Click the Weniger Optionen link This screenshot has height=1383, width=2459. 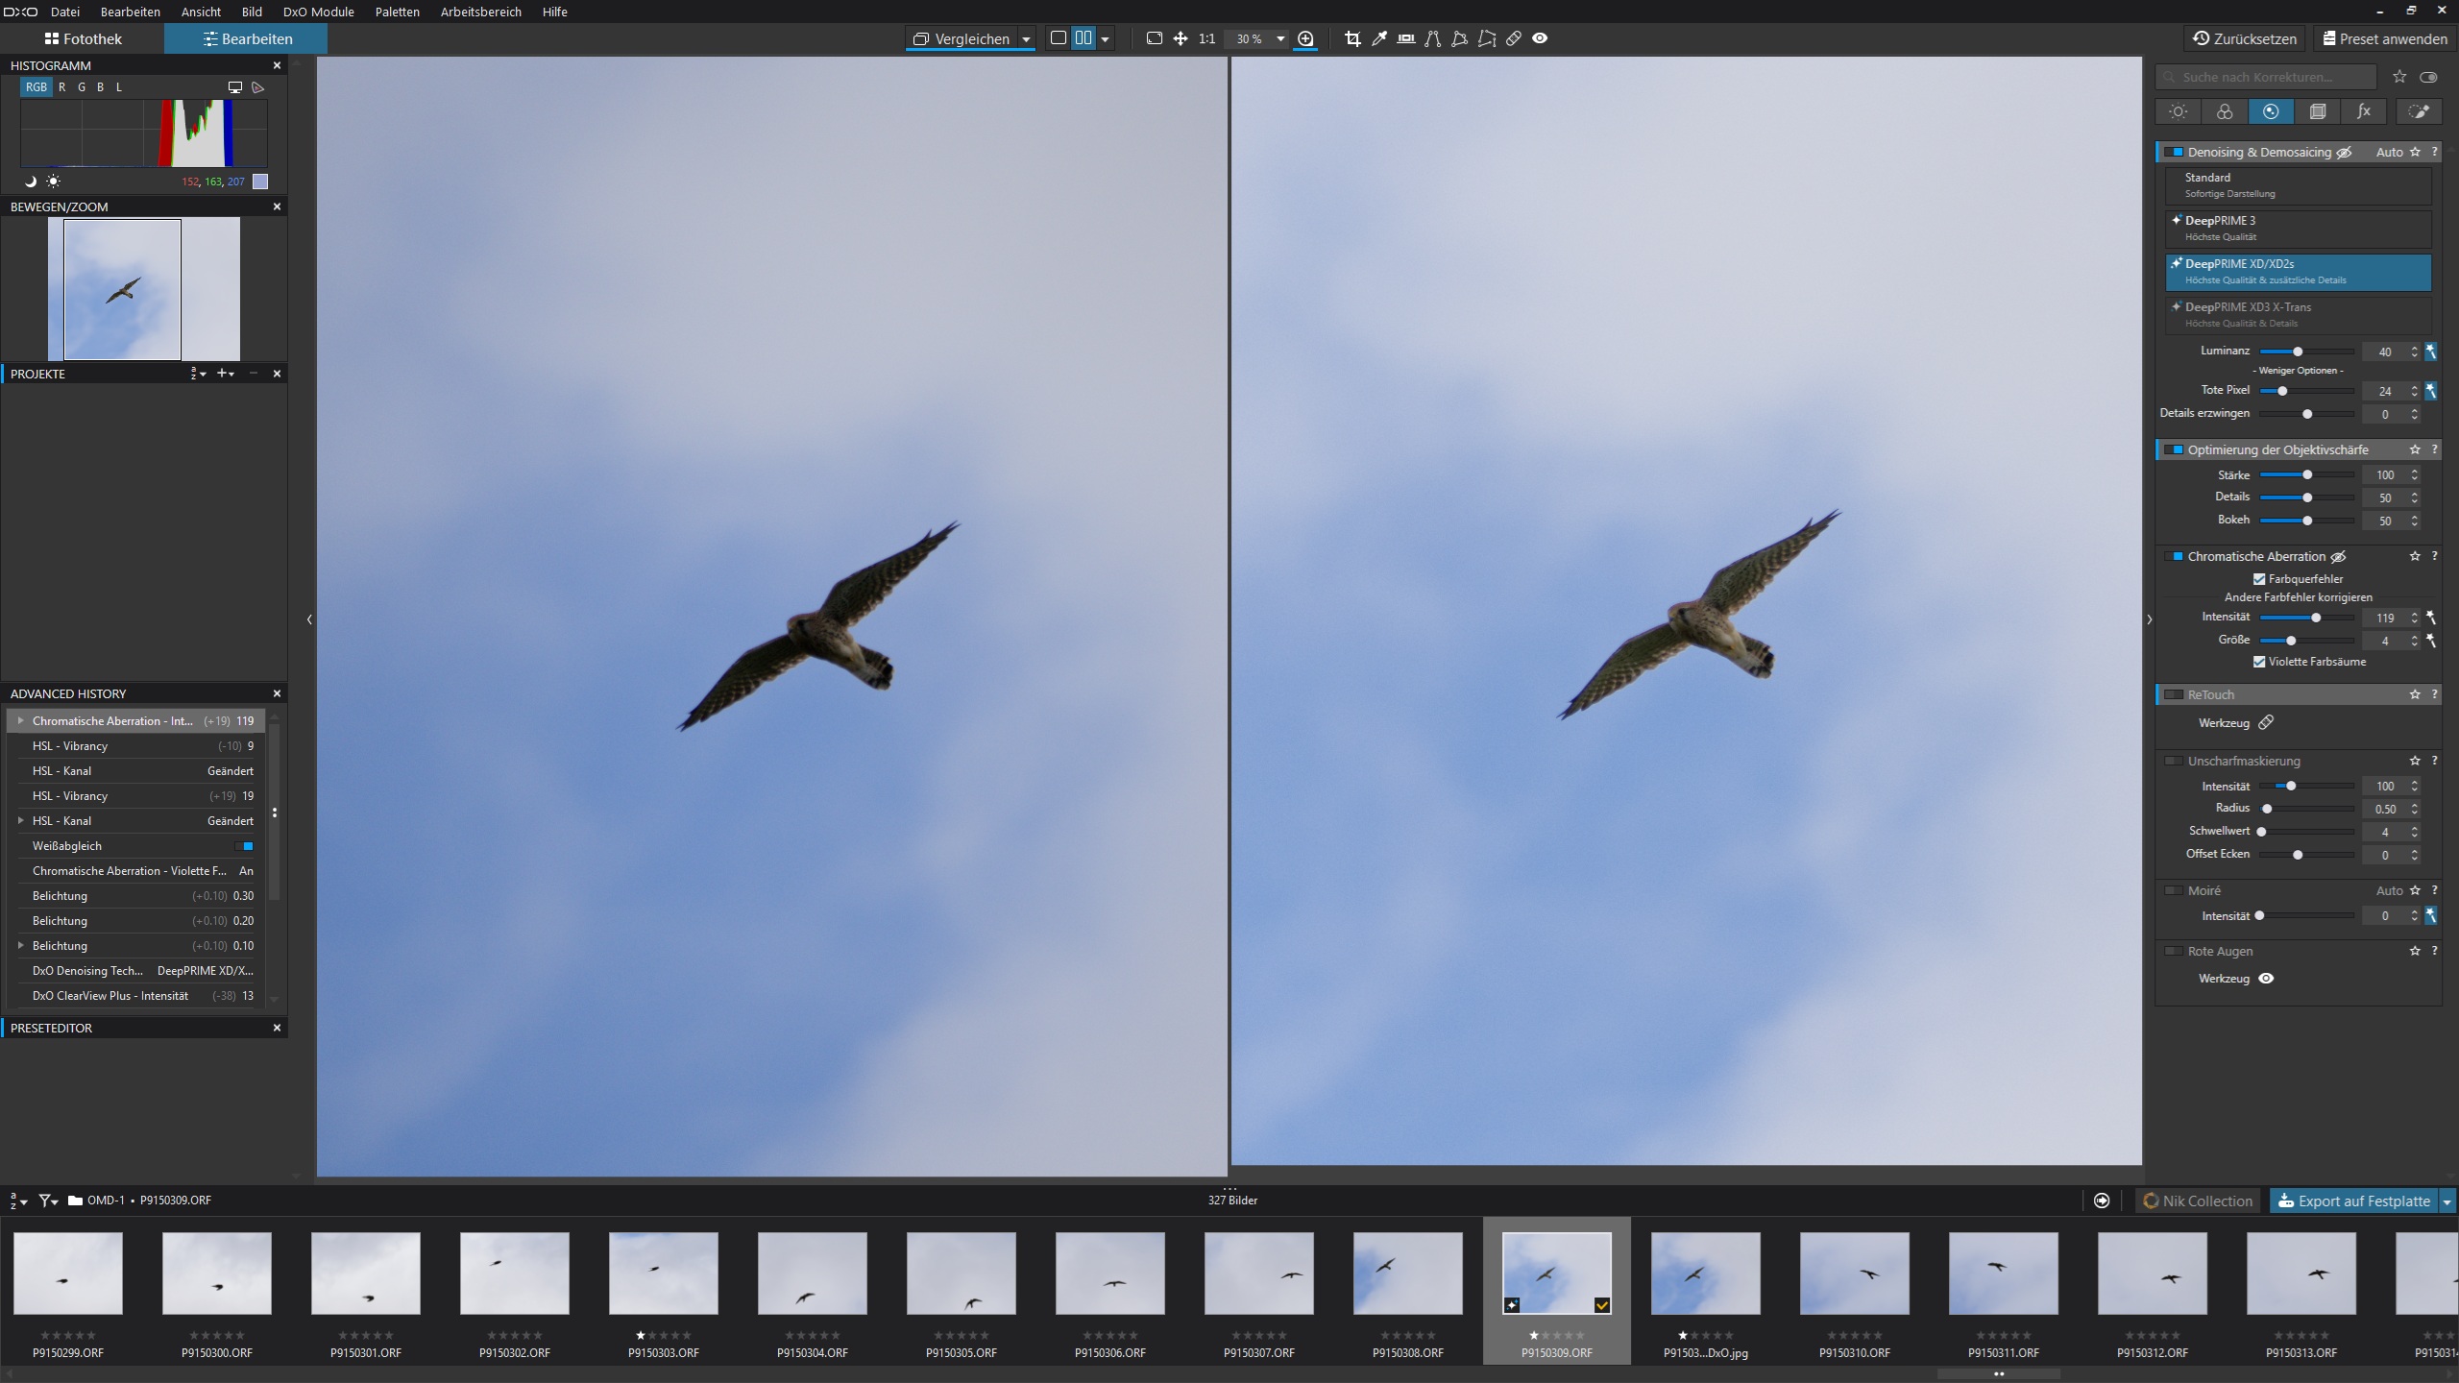point(2298,371)
